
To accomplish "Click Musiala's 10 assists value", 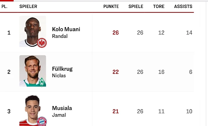I will pyautogui.click(x=189, y=111).
